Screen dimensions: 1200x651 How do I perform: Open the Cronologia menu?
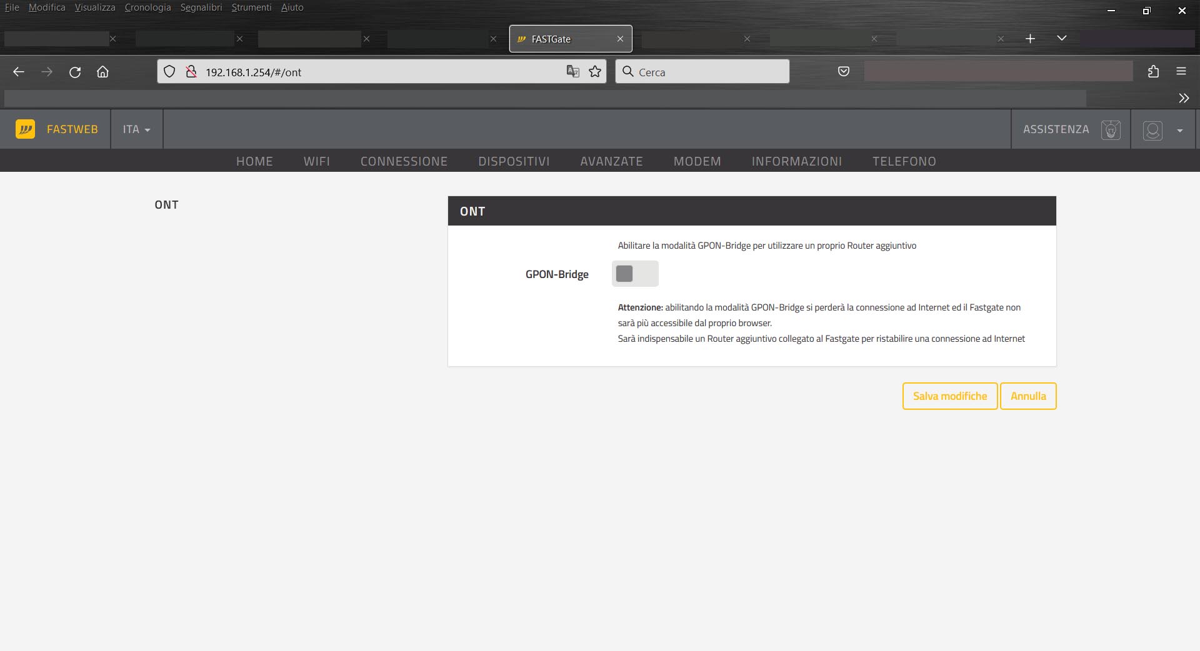(147, 7)
